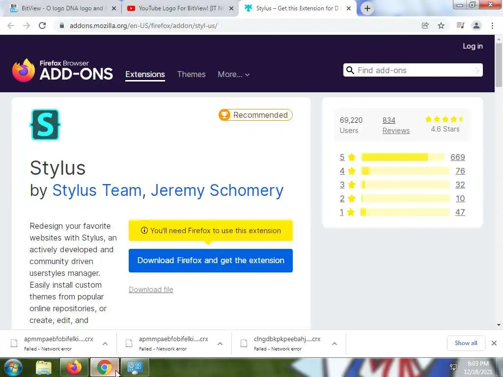Reload the current page
The image size is (503, 377).
click(42, 26)
